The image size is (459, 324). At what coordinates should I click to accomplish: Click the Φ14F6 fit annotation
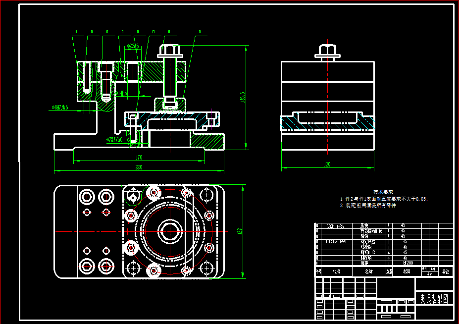(x=121, y=93)
